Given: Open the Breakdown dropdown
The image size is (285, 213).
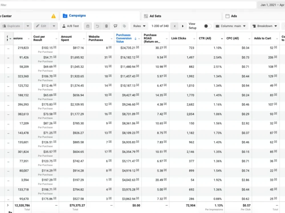Looking at the screenshot, I should pyautogui.click(x=264, y=26).
